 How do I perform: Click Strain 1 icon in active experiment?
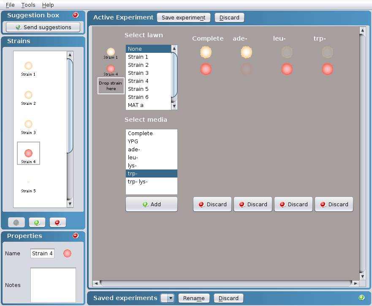click(x=111, y=52)
